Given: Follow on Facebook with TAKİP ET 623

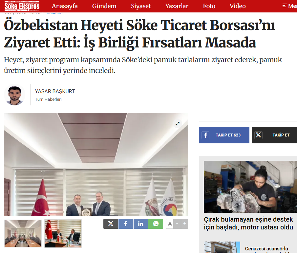Looking at the screenshot, I should (x=224, y=135).
